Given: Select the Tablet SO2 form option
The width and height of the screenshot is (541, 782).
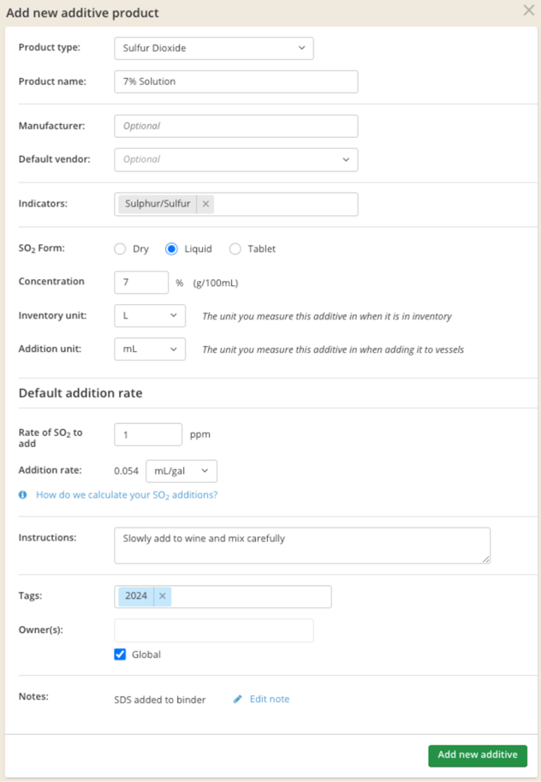Looking at the screenshot, I should 235,249.
